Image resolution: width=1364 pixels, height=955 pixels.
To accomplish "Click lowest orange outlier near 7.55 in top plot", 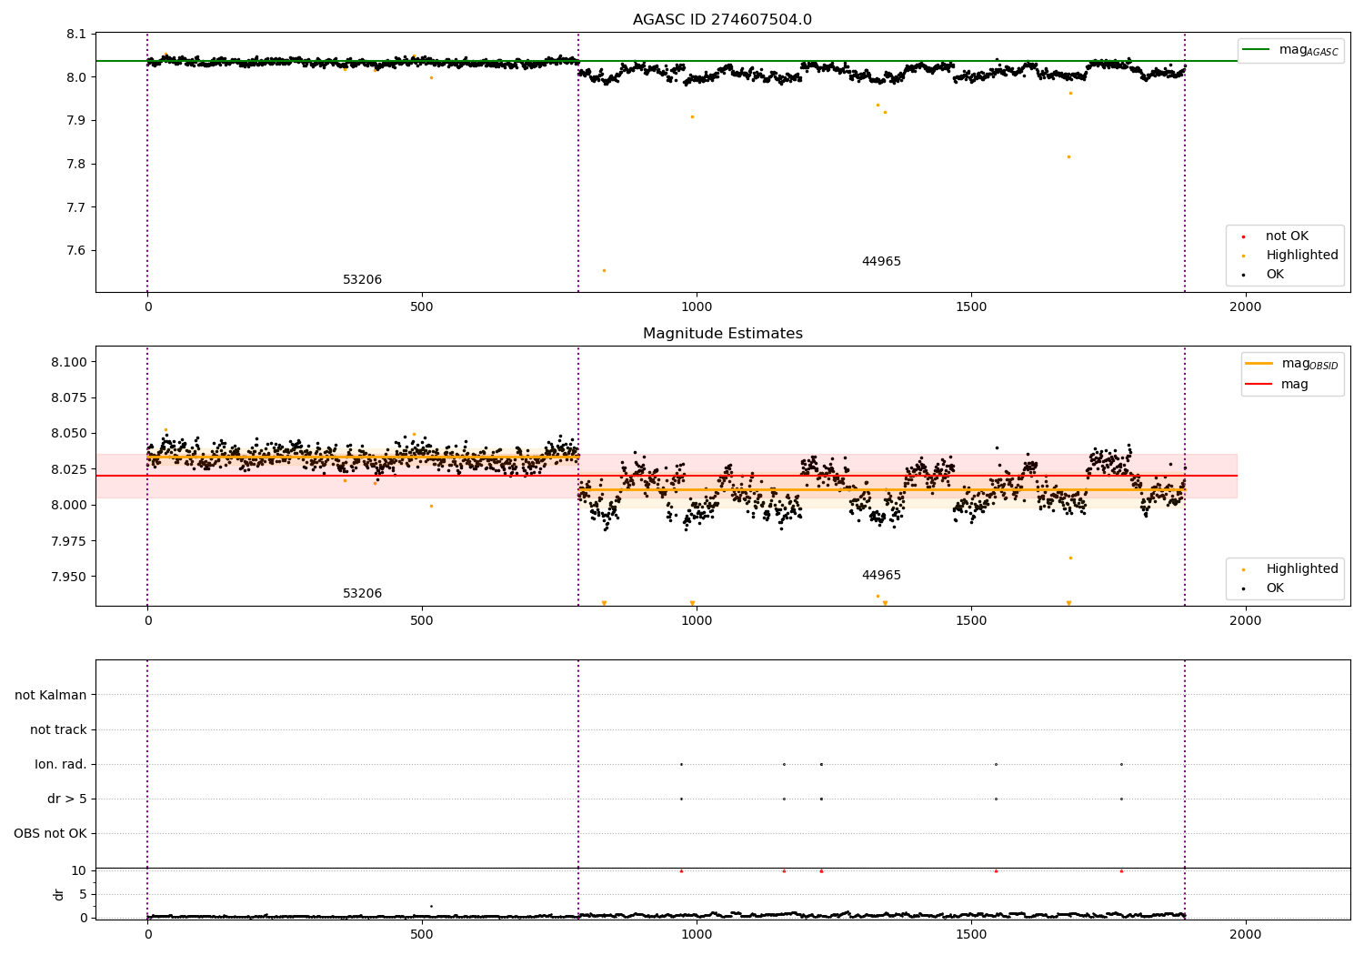I will [x=604, y=270].
